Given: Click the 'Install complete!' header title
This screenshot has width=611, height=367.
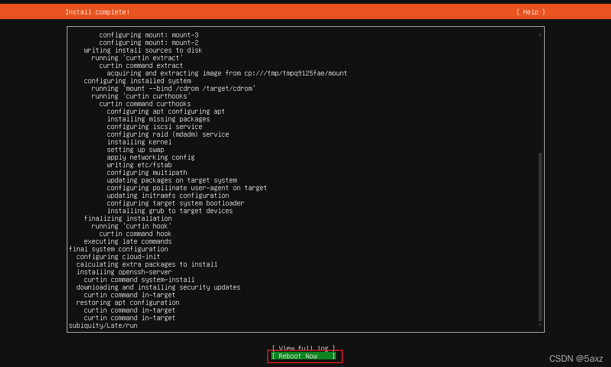Looking at the screenshot, I should 97,12.
